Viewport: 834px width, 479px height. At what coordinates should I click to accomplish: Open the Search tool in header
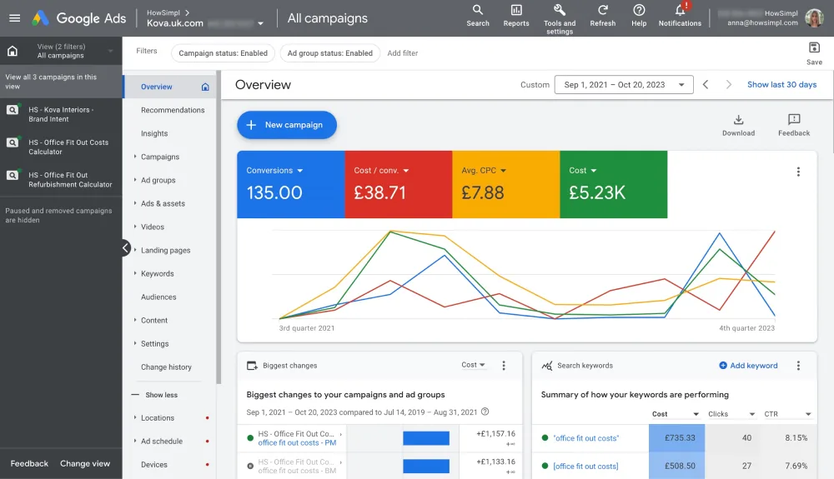pyautogui.click(x=478, y=16)
